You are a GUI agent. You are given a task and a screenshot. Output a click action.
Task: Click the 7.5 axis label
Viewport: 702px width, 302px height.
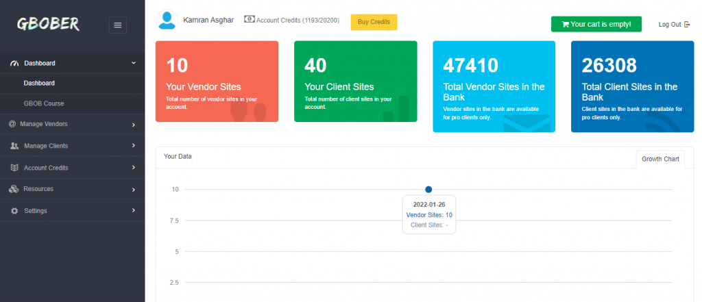174,221
